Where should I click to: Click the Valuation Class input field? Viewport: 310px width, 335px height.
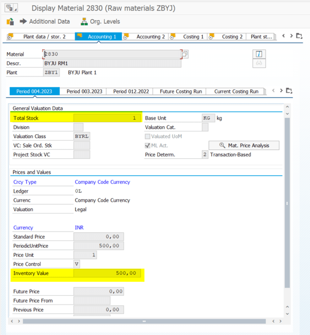coord(82,137)
